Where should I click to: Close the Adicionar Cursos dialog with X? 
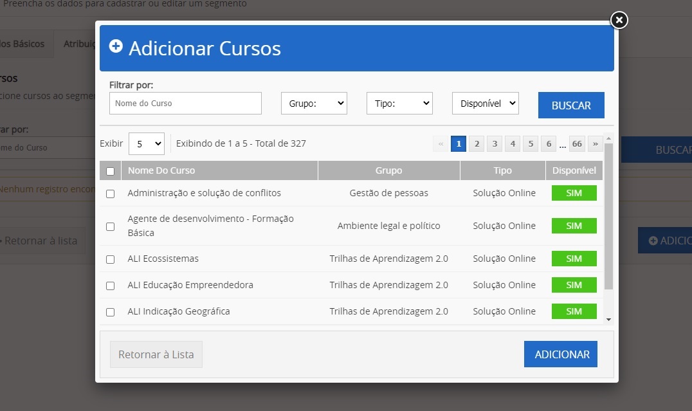click(618, 21)
